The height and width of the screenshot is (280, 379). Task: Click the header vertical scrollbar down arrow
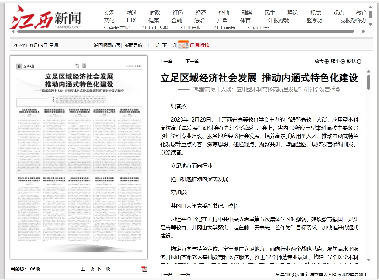(370, 24)
